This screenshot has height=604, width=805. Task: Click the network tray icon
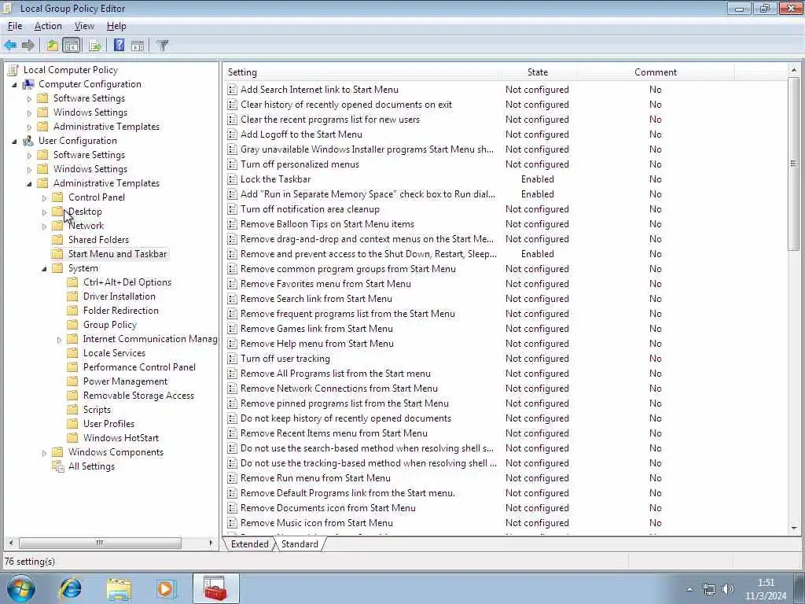tap(709, 589)
